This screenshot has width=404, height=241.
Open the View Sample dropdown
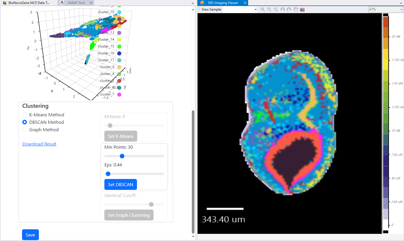pyautogui.click(x=256, y=9)
